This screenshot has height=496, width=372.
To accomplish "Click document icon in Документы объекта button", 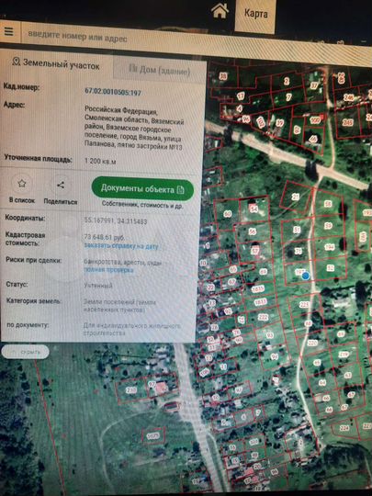I will pyautogui.click(x=181, y=190).
